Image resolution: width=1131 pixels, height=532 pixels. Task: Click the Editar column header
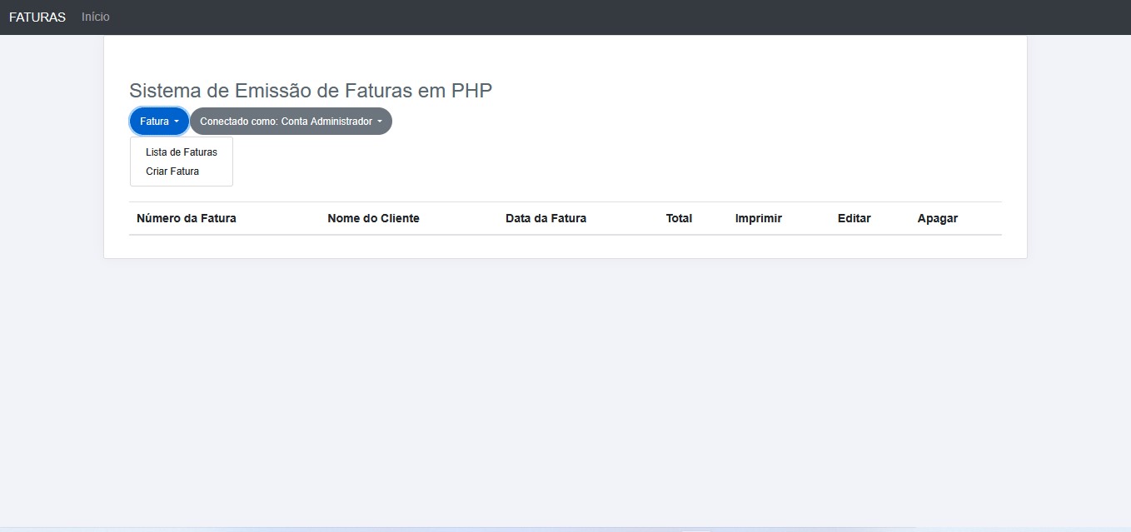click(854, 218)
